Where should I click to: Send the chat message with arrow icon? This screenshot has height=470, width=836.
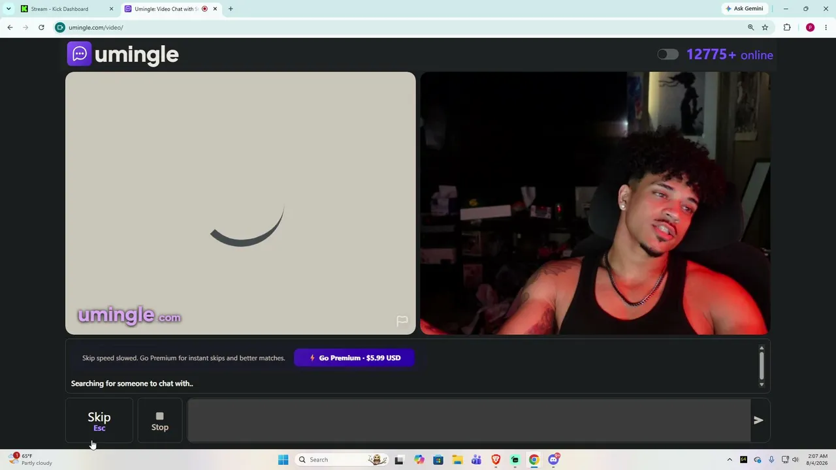tap(758, 420)
